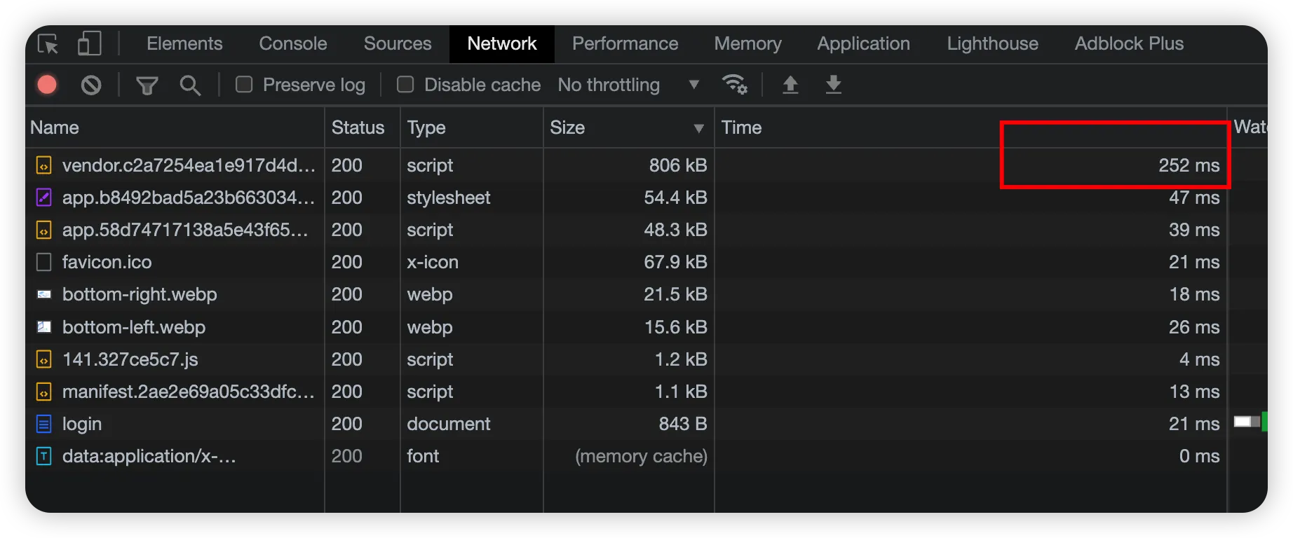Image resolution: width=1293 pixels, height=538 pixels.
Task: Open the No throttling dropdown
Action: click(x=628, y=85)
